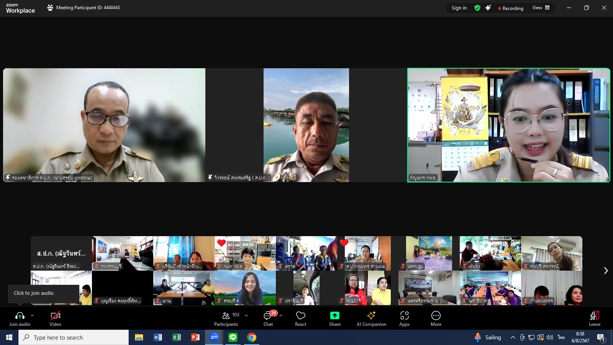Expand the Chat options caret
The image size is (613, 345).
pos(281,315)
